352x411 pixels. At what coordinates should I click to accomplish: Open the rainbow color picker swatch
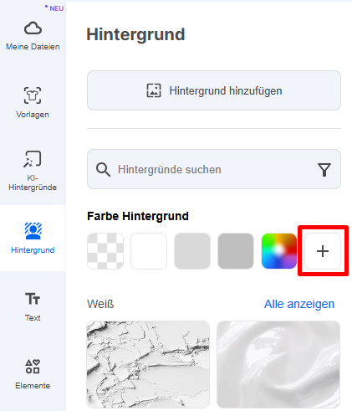tap(279, 251)
